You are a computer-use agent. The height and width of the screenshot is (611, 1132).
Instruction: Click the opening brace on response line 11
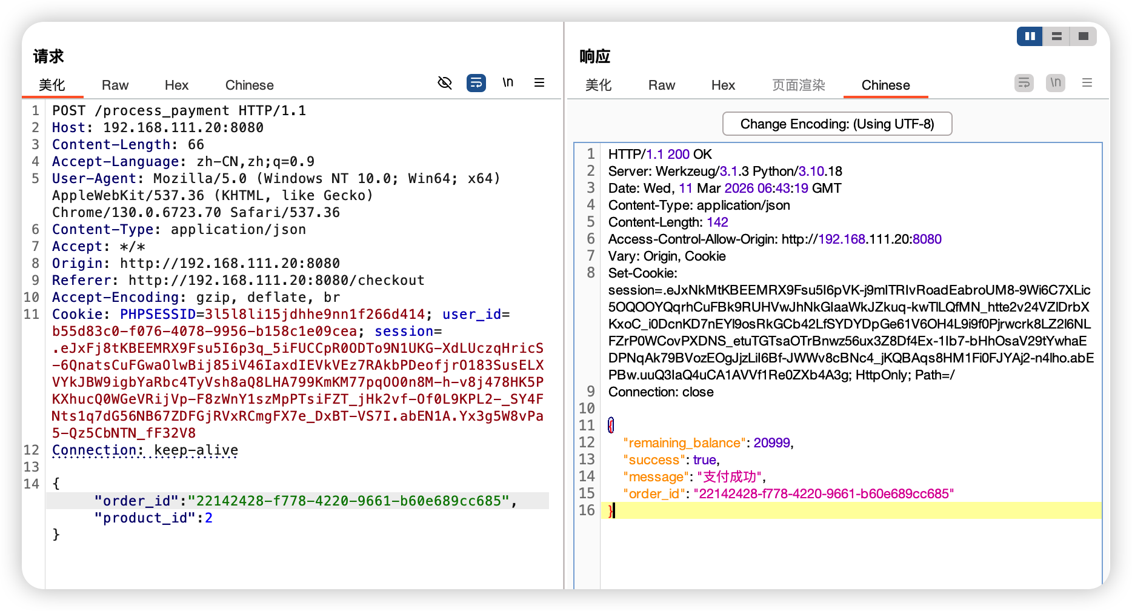pyautogui.click(x=611, y=426)
